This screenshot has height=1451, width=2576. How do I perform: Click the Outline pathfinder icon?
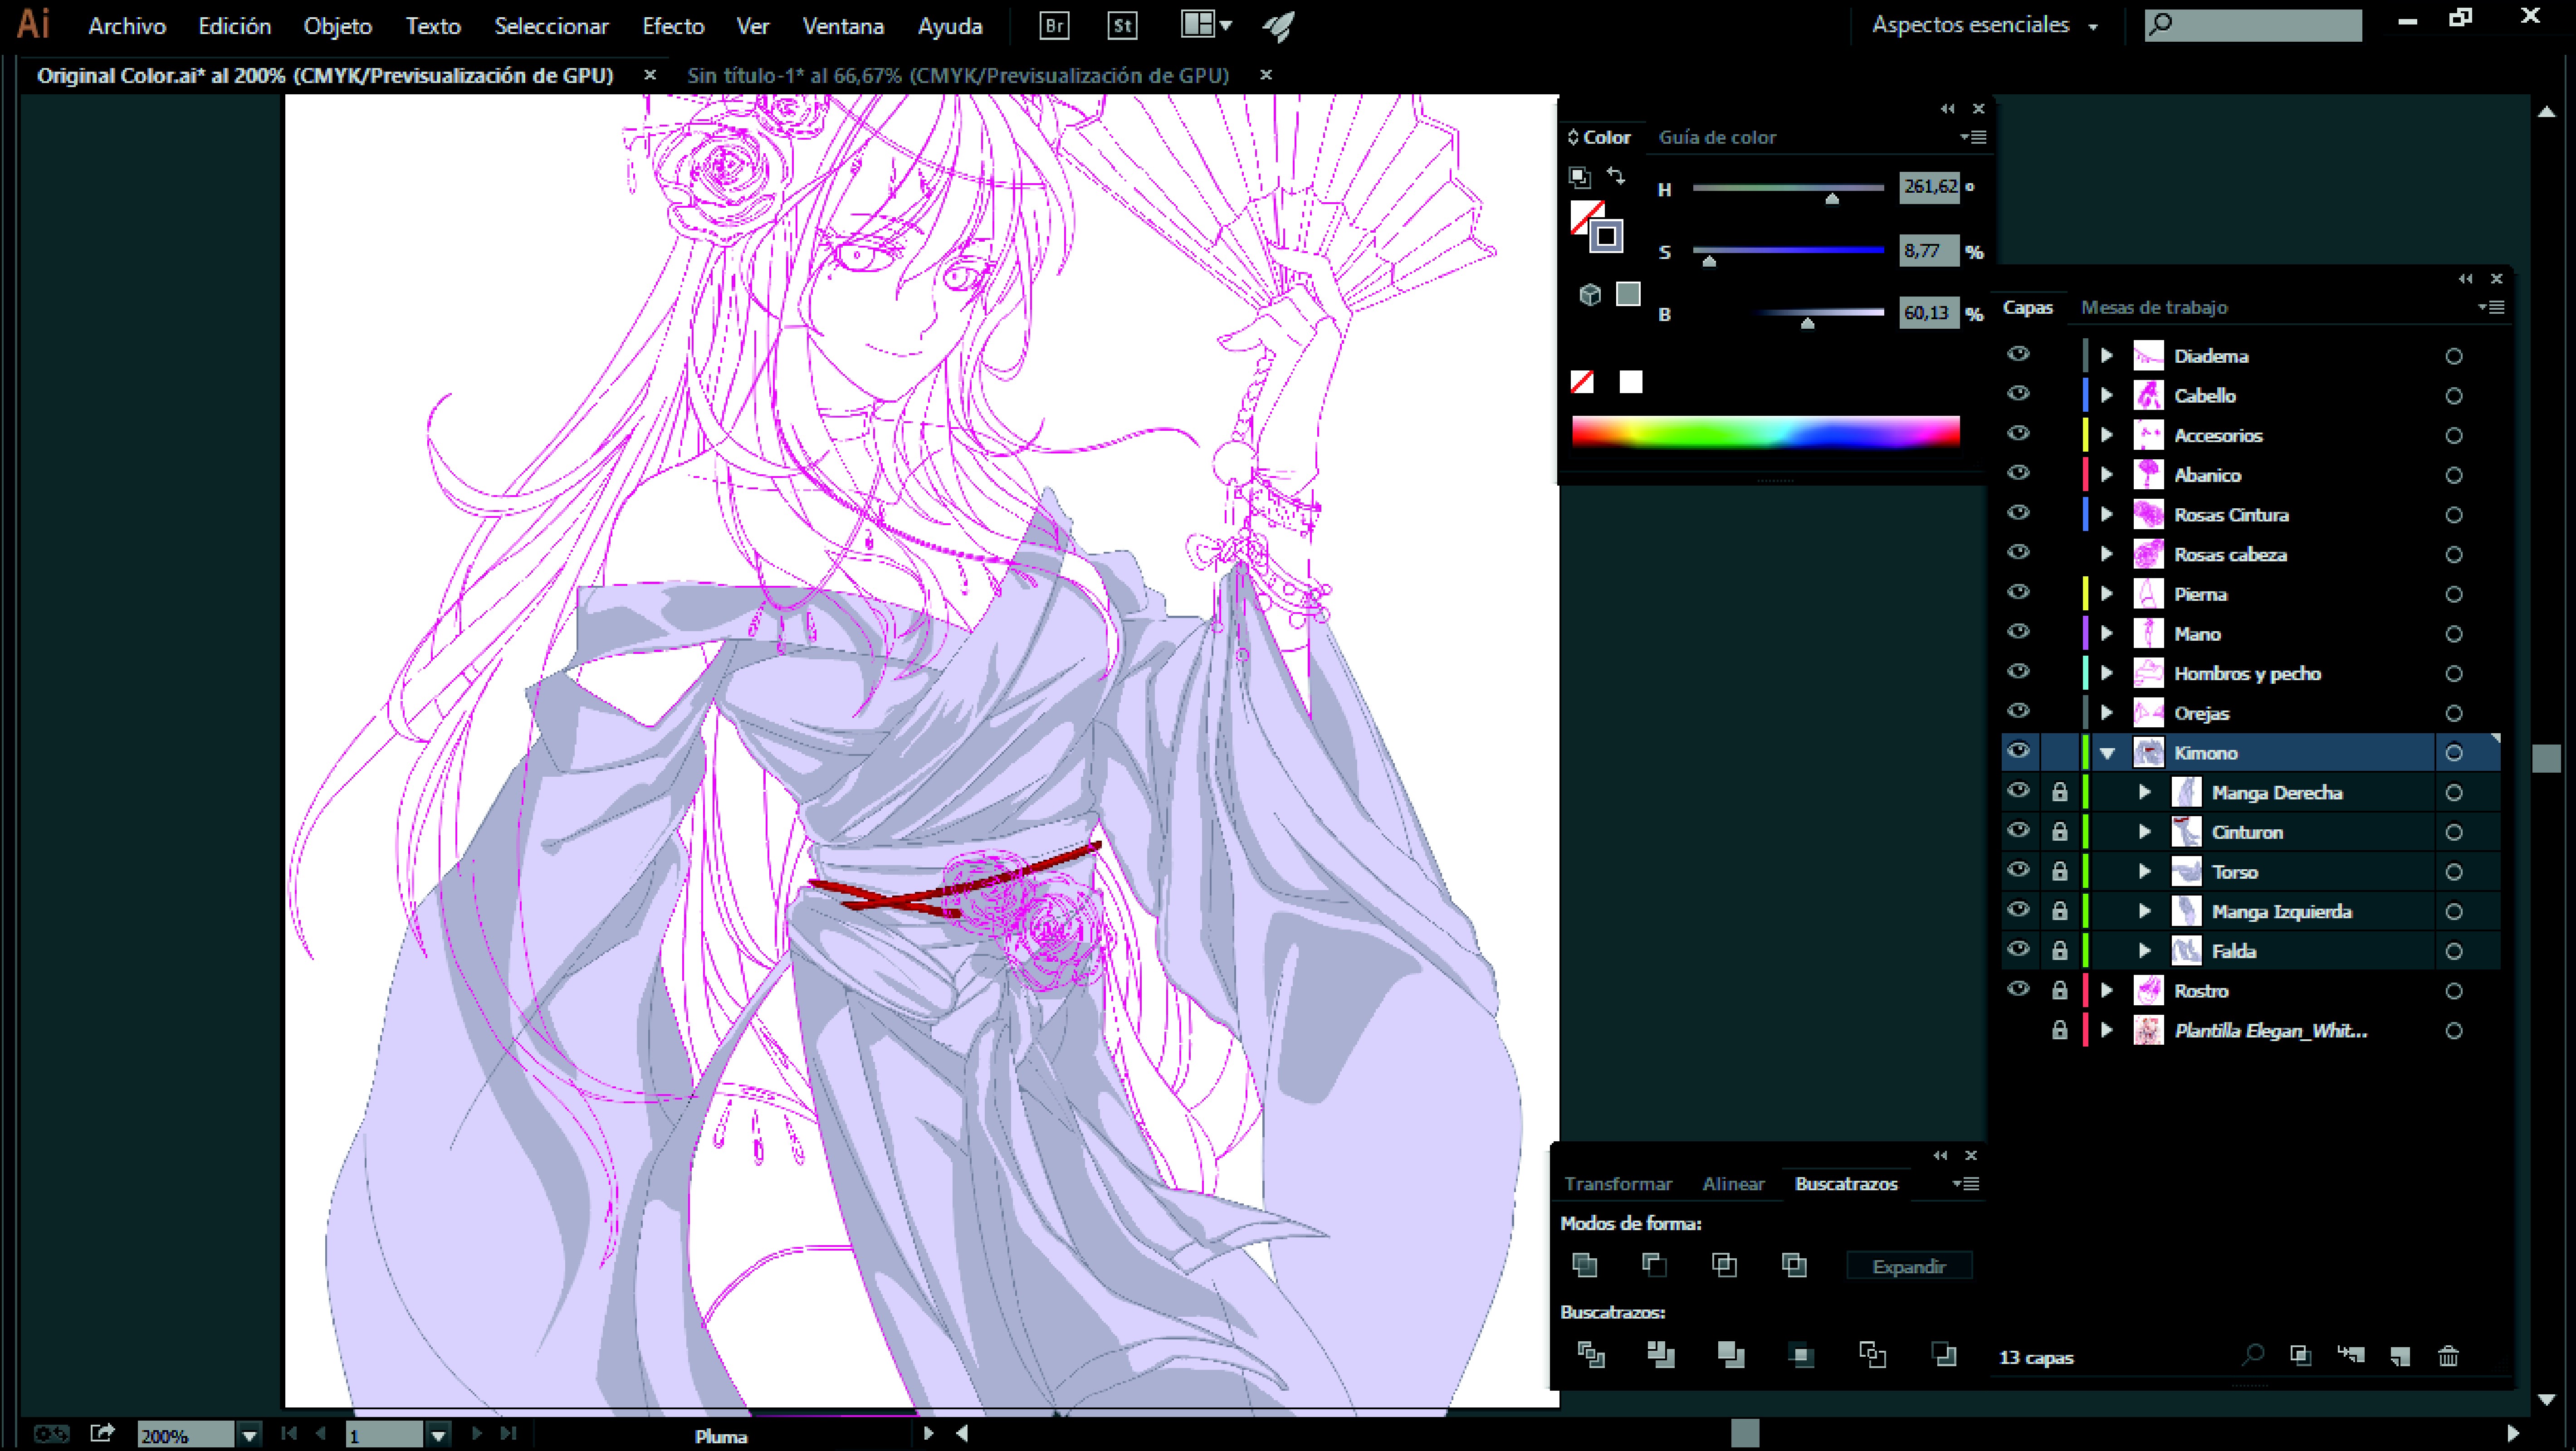[x=1872, y=1355]
